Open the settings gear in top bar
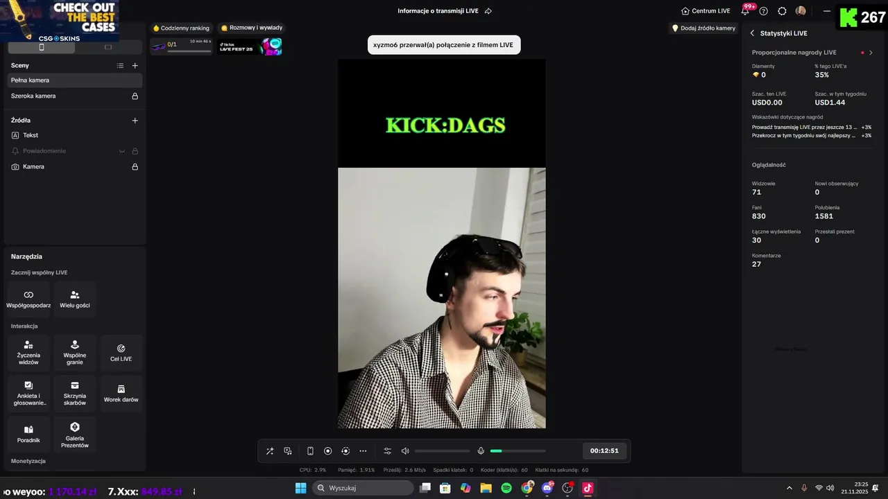Image resolution: width=888 pixels, height=499 pixels. [x=782, y=11]
